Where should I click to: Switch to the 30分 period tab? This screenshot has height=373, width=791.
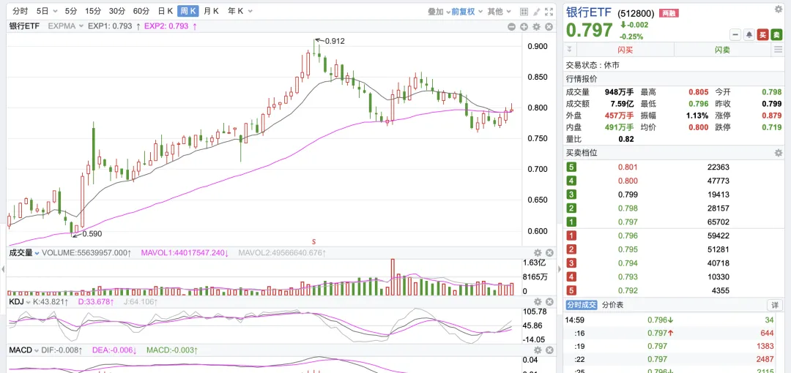click(x=117, y=11)
